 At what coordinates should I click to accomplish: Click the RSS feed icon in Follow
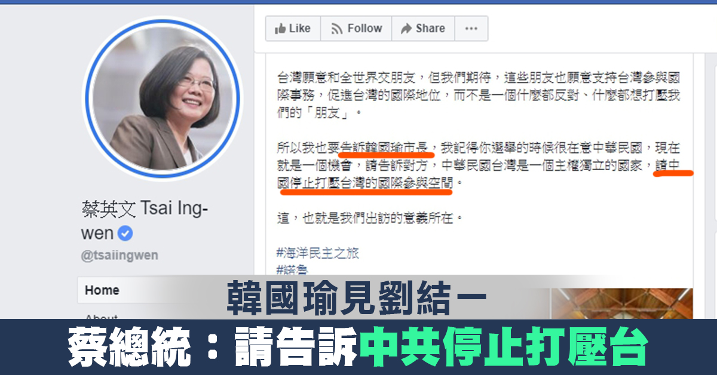tap(336, 29)
